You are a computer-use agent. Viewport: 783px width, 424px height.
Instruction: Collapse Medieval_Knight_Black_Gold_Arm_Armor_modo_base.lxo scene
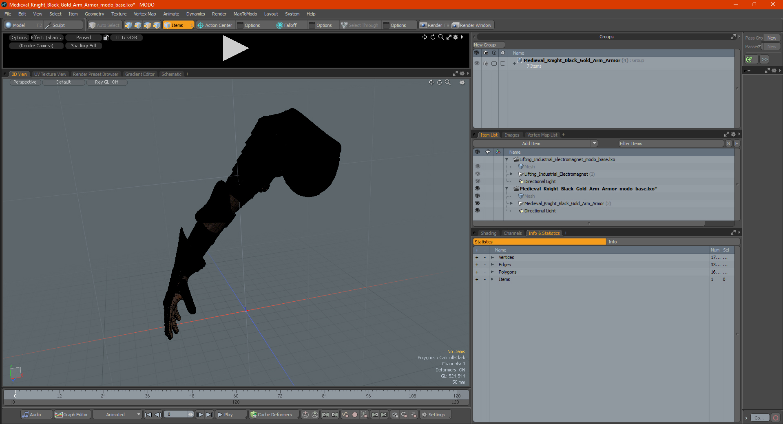pyautogui.click(x=507, y=189)
